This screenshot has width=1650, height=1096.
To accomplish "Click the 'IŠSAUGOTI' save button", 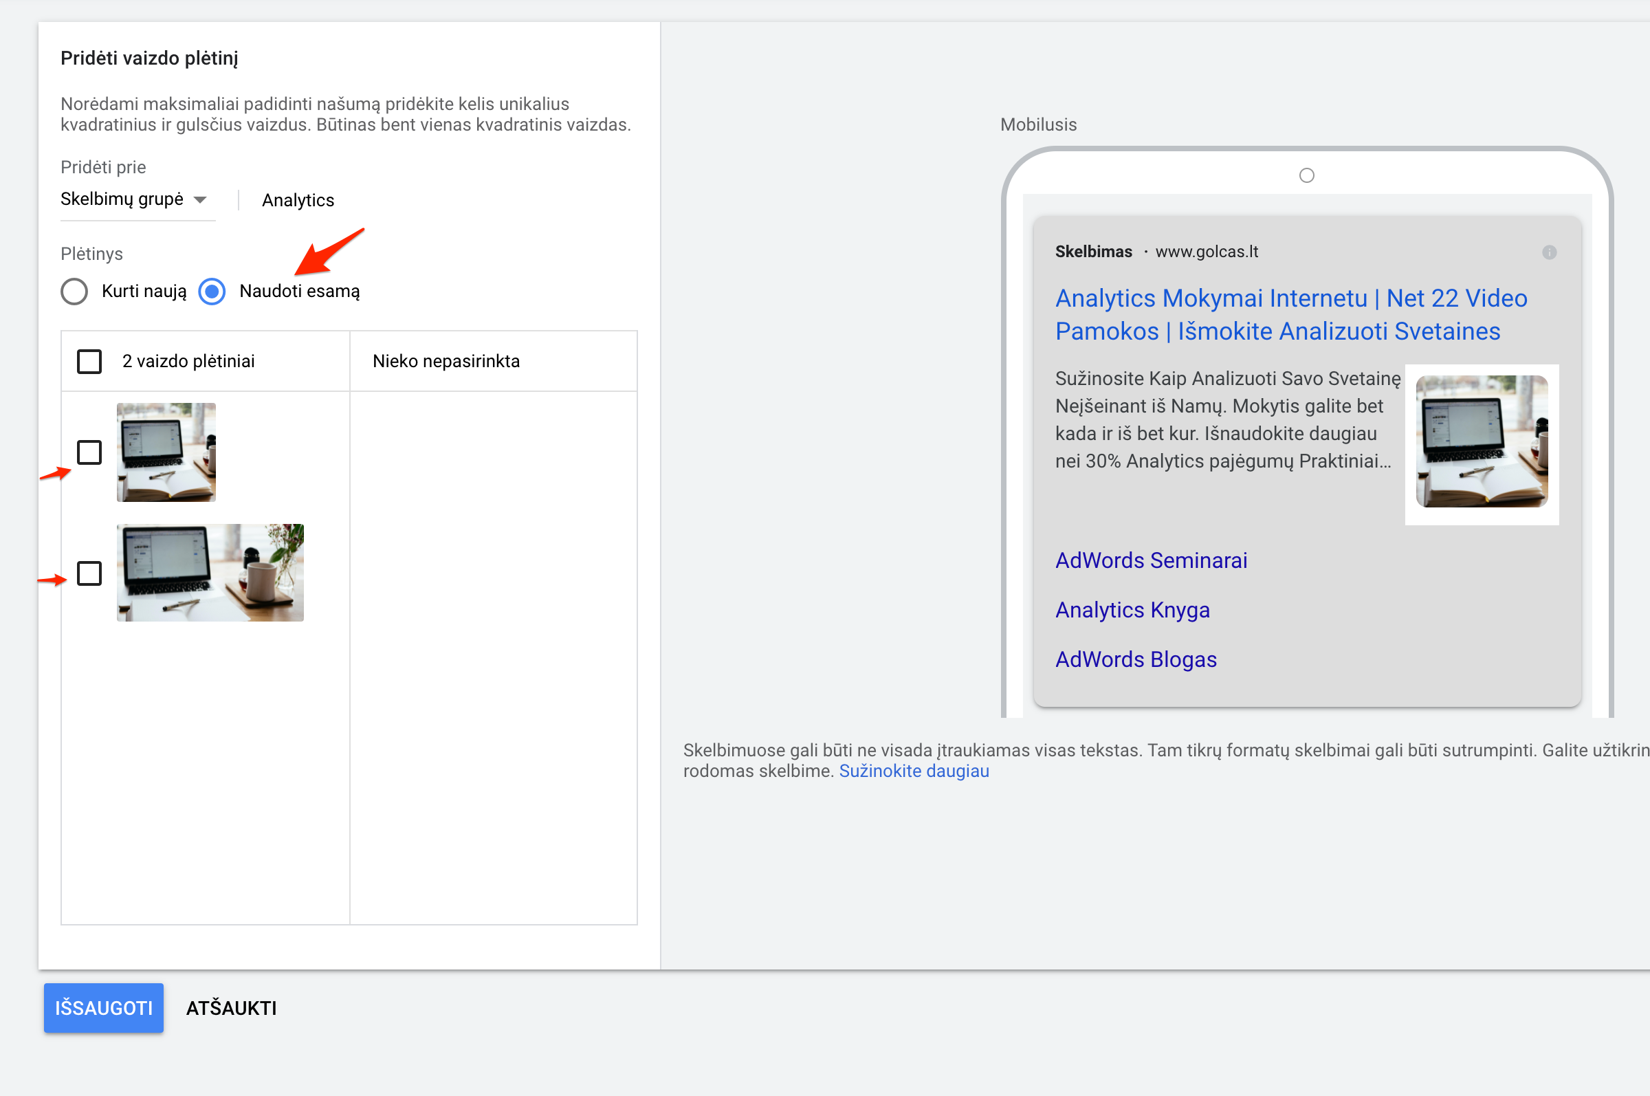I will pyautogui.click(x=103, y=1008).
